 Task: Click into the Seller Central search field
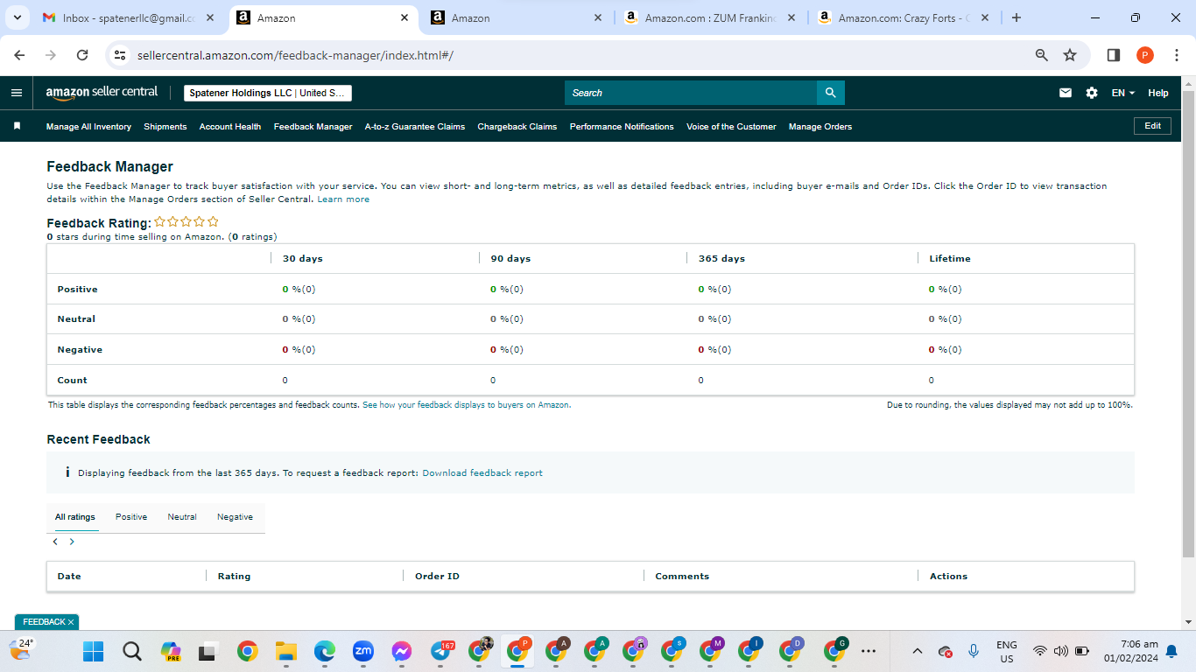pyautogui.click(x=691, y=93)
